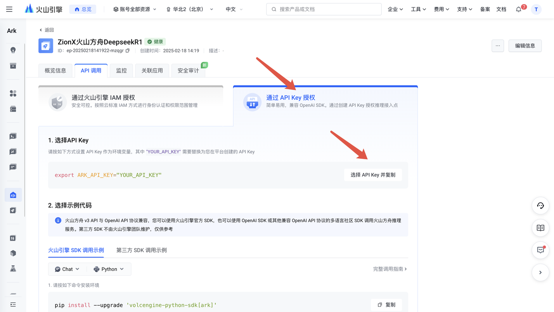Click the rocket sidebar icon

click(x=13, y=210)
